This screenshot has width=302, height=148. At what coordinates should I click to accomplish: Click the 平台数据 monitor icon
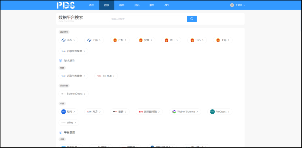[60, 132]
